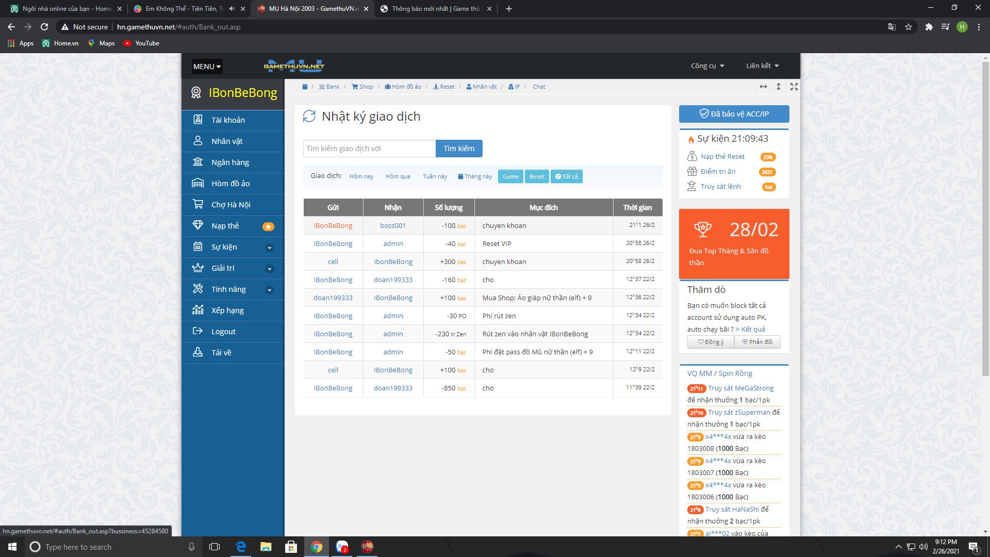Click the vertical expand arrows icon
Viewport: 990px width, 557px height.
779,87
